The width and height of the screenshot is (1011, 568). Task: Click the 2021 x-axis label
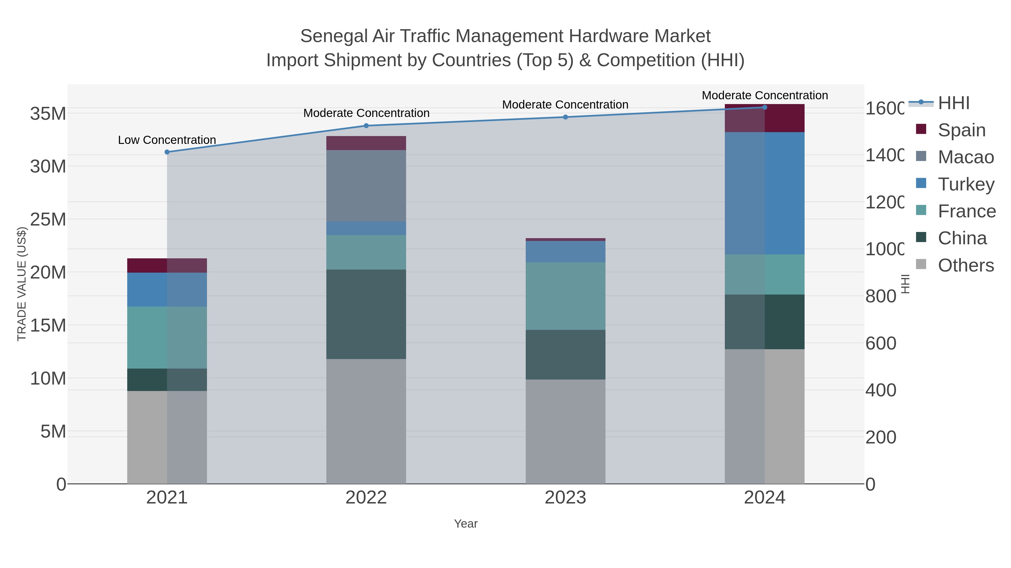pyautogui.click(x=167, y=498)
